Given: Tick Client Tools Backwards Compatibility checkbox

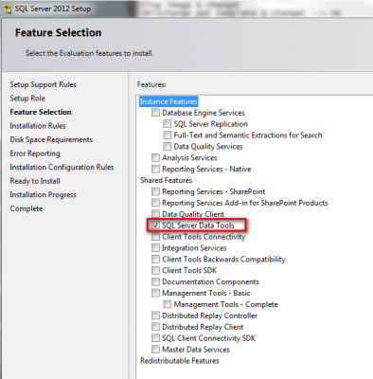Looking at the screenshot, I should coord(155,260).
